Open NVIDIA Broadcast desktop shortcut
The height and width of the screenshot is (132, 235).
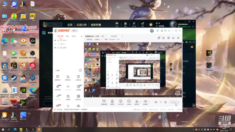click(23, 105)
